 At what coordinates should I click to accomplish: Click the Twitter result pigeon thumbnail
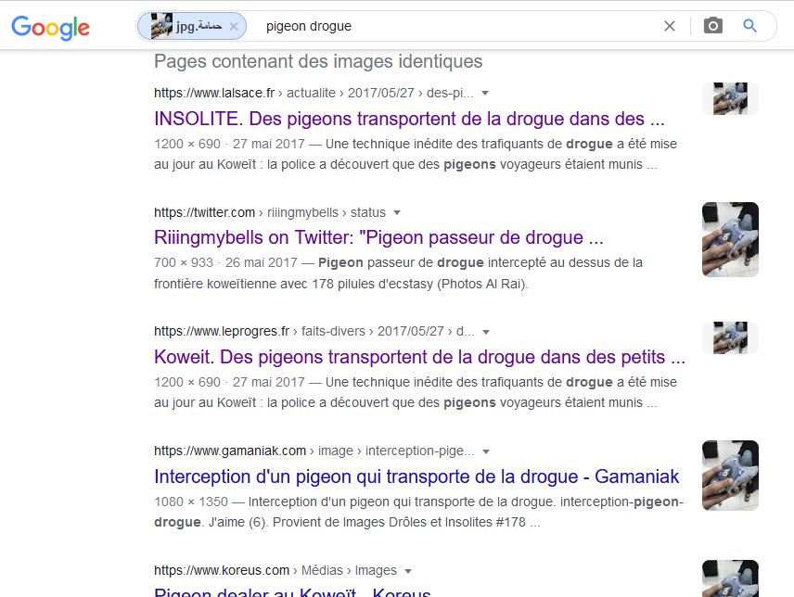point(730,237)
